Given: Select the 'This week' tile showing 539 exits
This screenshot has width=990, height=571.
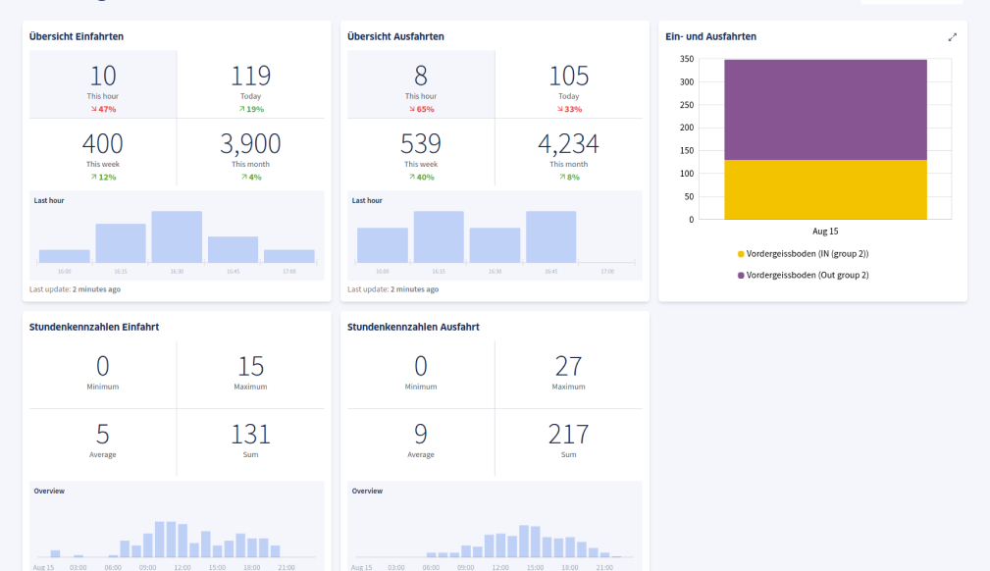Looking at the screenshot, I should click(421, 153).
